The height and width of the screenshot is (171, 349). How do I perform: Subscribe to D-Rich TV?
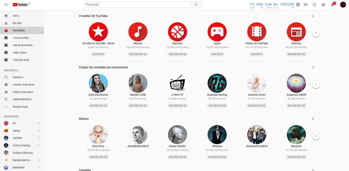click(177, 105)
